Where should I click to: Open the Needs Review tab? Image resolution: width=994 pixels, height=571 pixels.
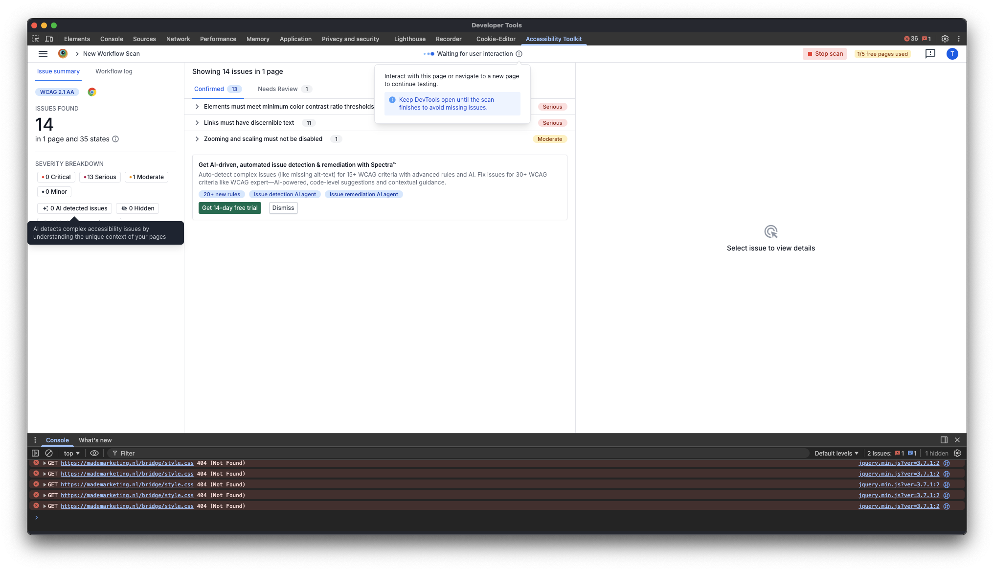click(277, 89)
